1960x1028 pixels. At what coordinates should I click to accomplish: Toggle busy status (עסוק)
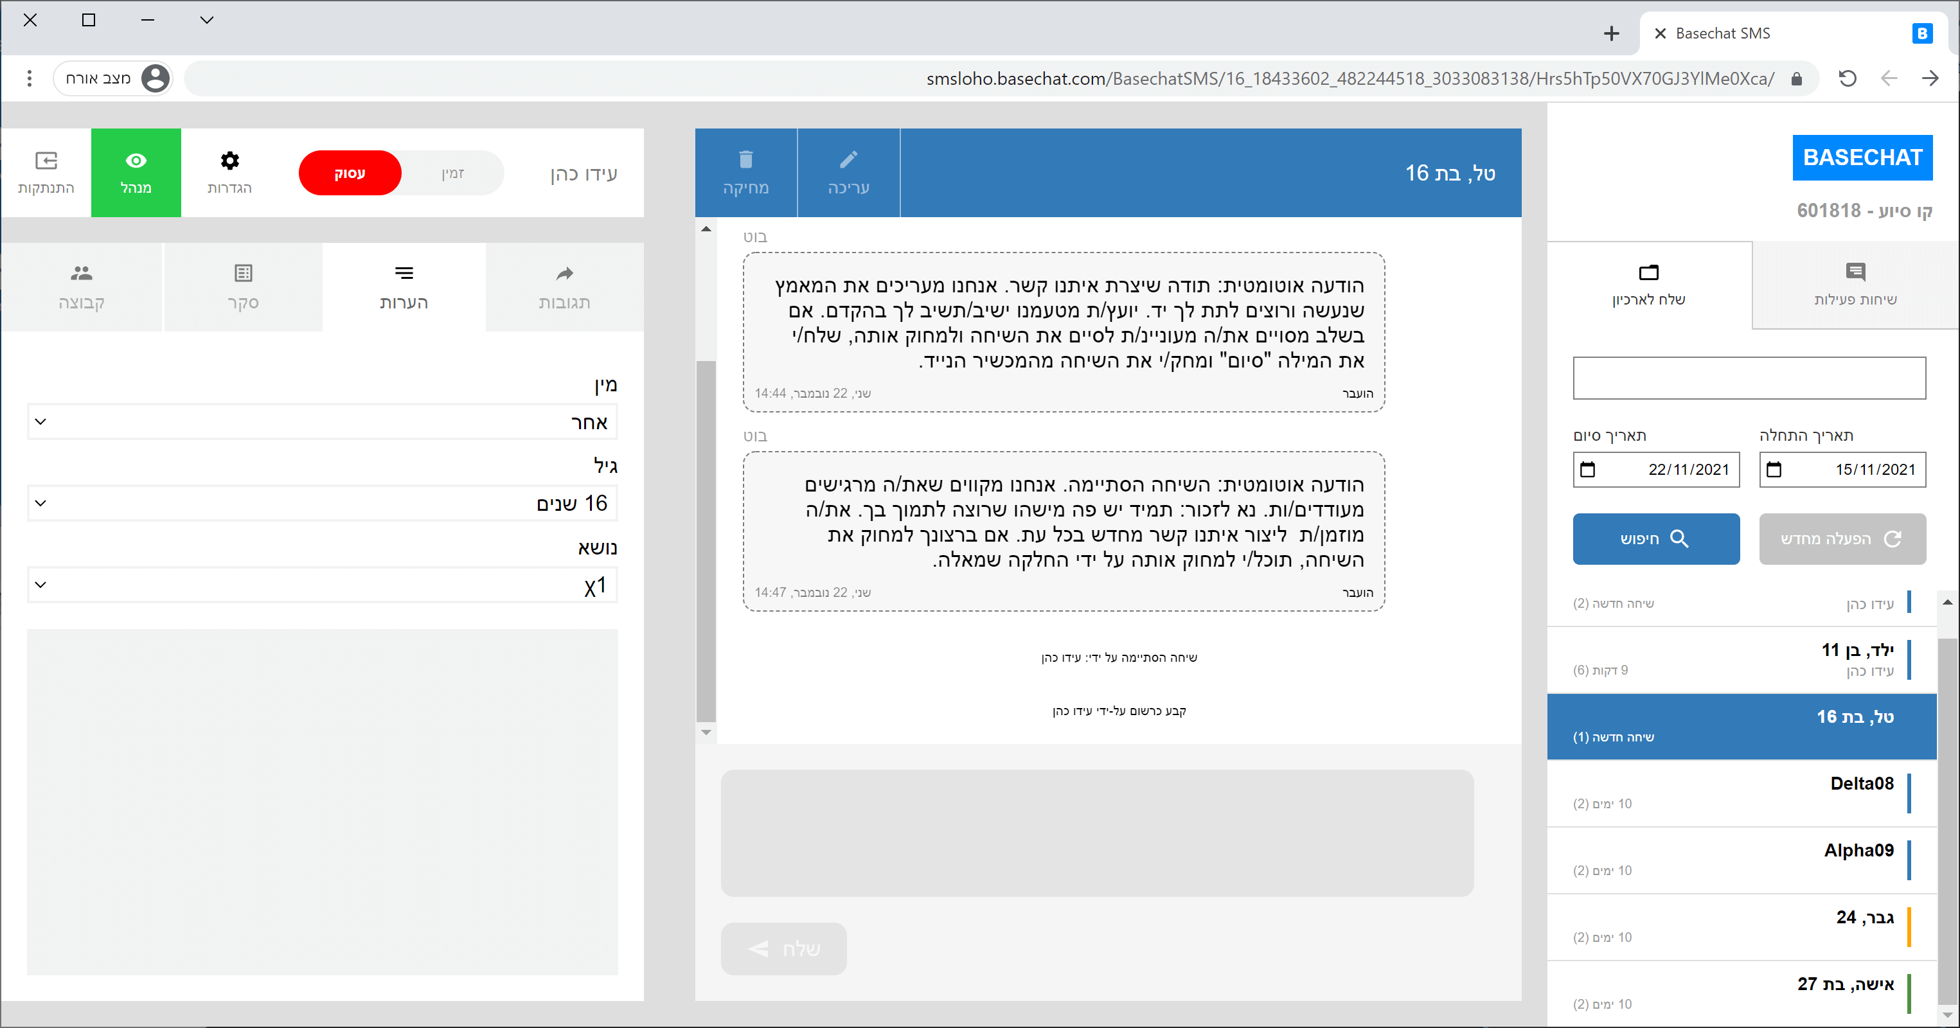(350, 173)
